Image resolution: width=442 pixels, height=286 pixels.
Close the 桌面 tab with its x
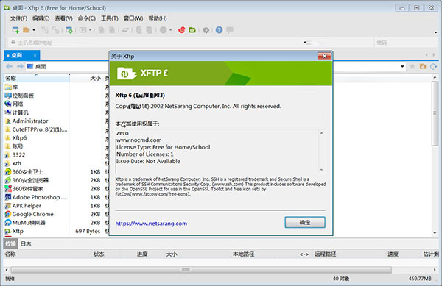tap(35, 56)
